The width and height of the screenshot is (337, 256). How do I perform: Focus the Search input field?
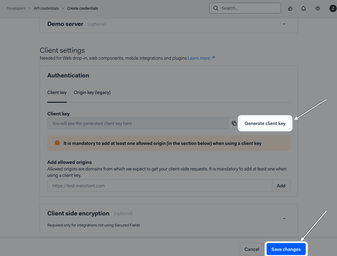[x=245, y=8]
